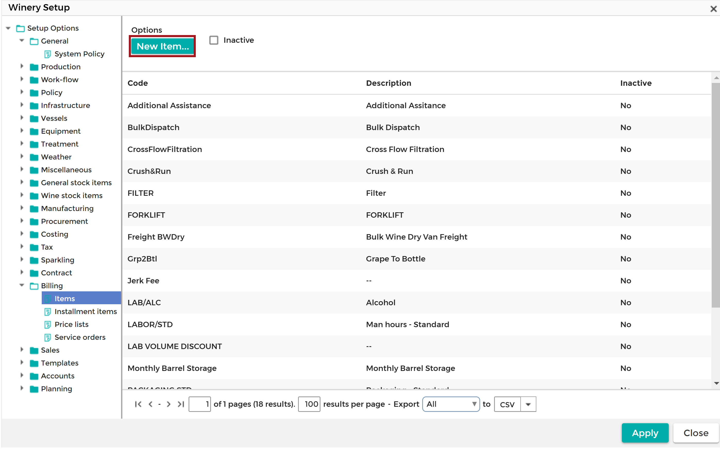Screen dimensions: 720x449
Task: Click the CSV export button
Action: pos(507,404)
